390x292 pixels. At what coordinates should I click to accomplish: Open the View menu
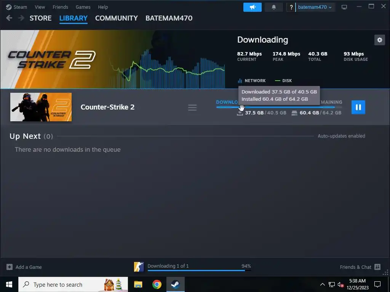click(40, 7)
